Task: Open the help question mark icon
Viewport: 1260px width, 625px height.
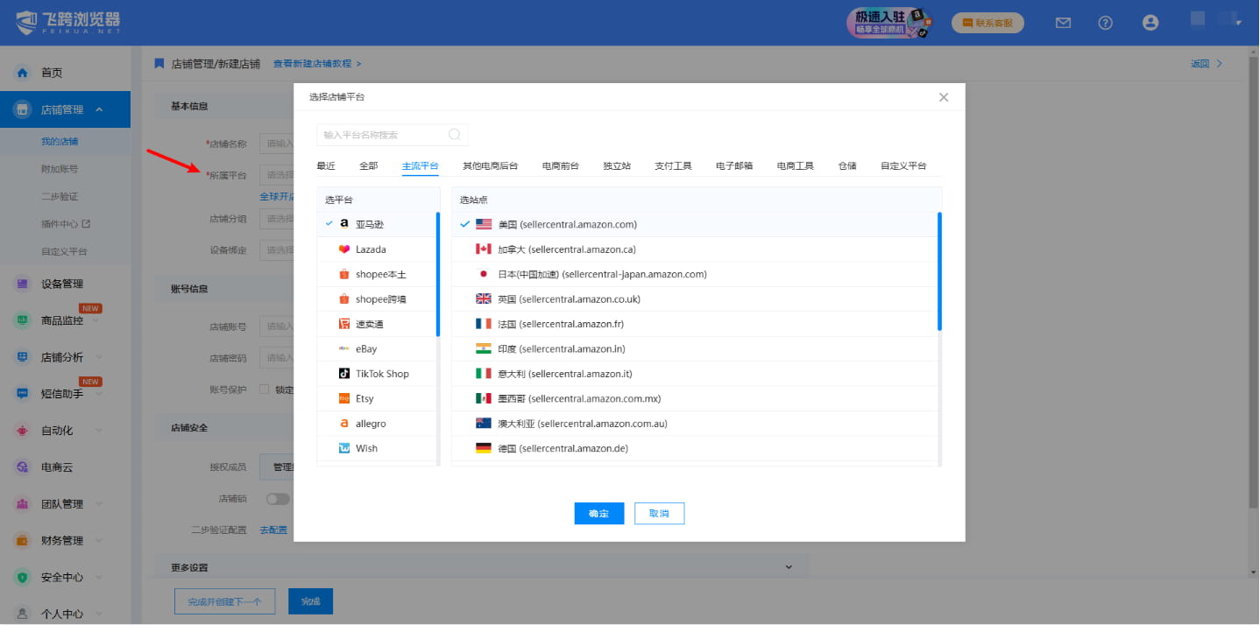Action: [x=1105, y=23]
